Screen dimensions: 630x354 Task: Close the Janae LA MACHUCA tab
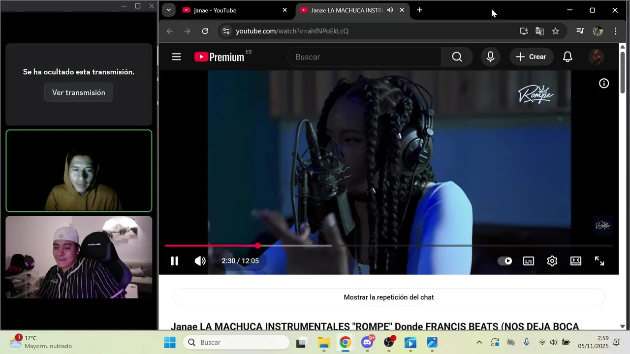click(402, 10)
